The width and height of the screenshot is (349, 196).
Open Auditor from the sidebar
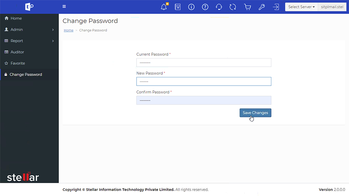[17, 52]
